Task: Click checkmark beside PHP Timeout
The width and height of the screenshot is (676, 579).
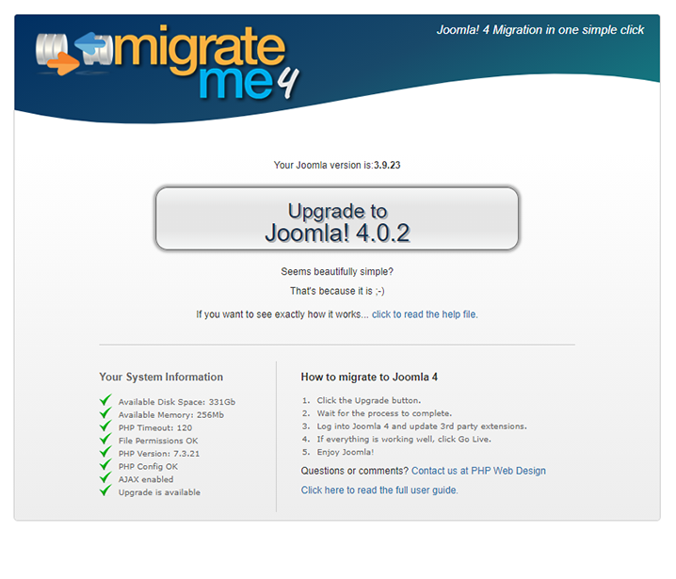Action: (105, 426)
